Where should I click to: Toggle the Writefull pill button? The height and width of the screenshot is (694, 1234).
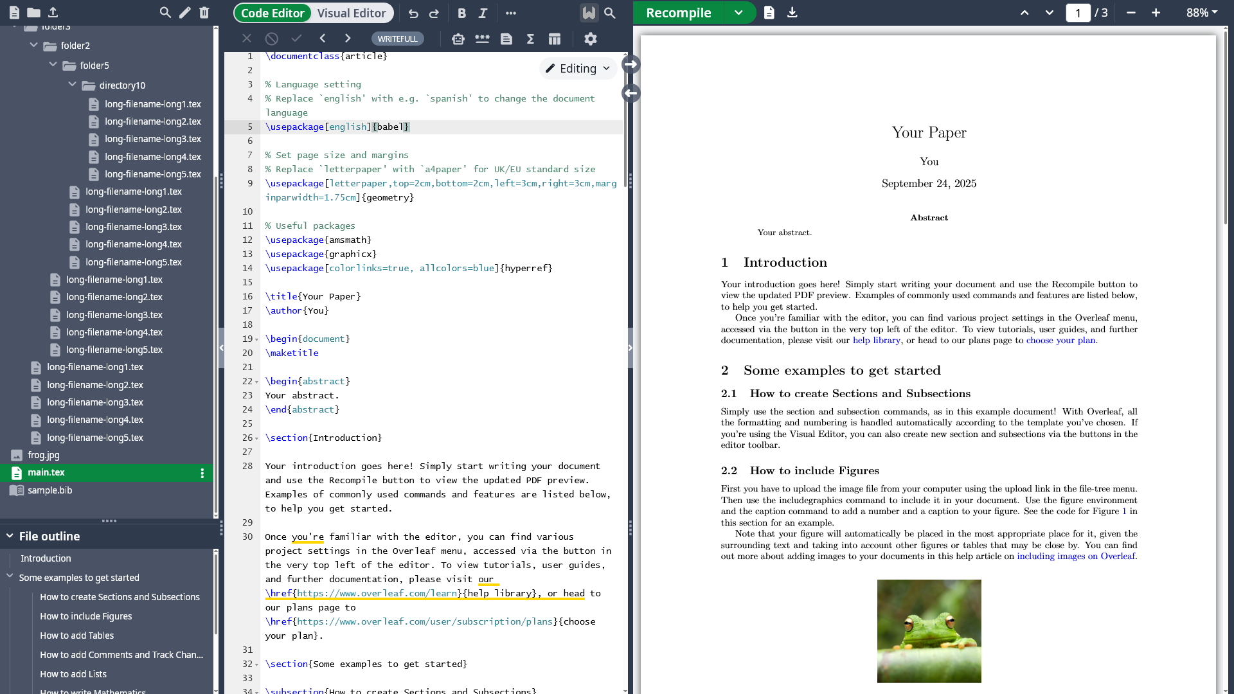tap(397, 39)
